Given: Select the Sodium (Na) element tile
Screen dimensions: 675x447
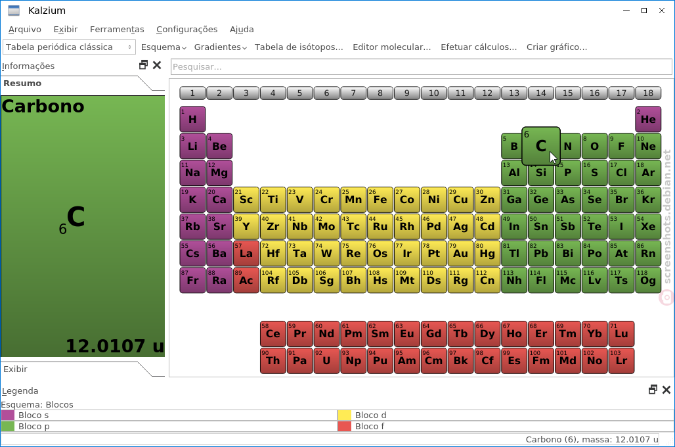Looking at the screenshot, I should [x=192, y=173].
